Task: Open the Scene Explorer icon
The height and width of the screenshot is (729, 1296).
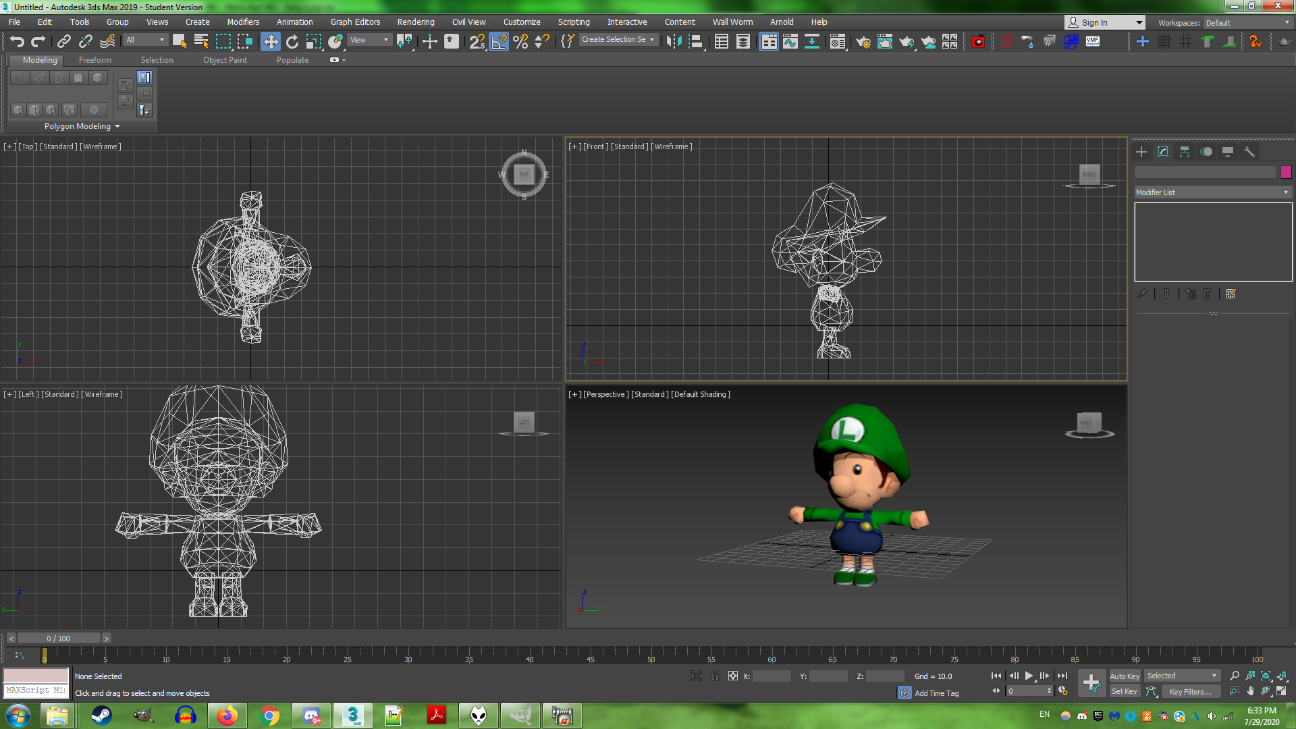Action: pos(722,42)
